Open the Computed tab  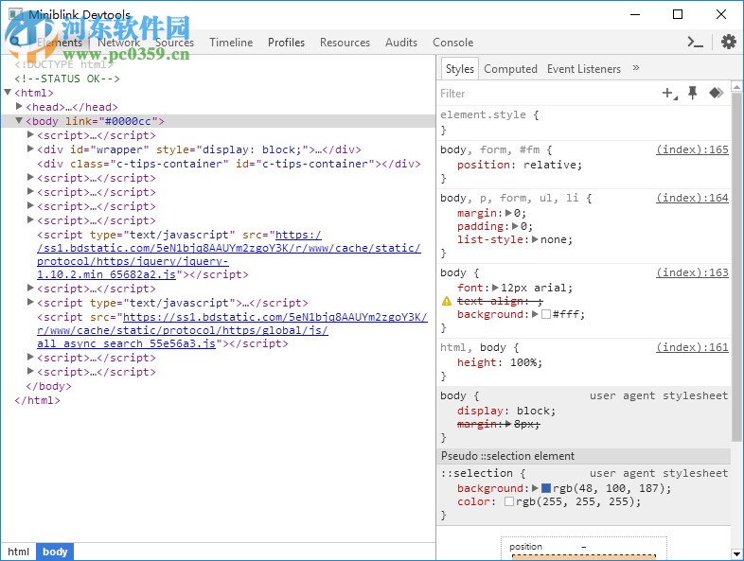[x=510, y=69]
